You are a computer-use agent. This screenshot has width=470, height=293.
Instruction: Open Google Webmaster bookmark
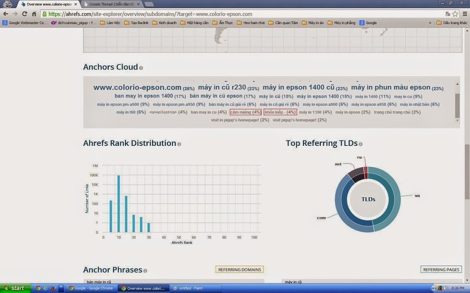point(24,23)
